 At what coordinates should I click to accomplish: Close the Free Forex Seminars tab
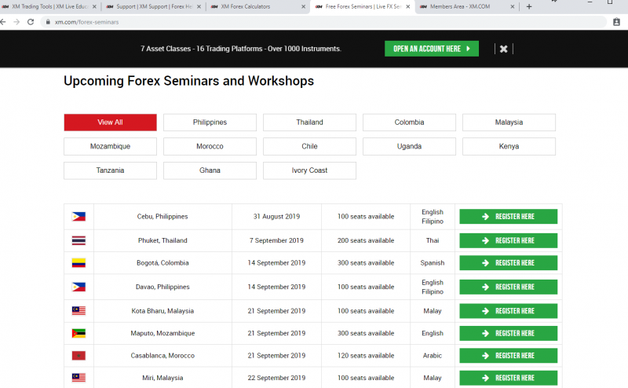pyautogui.click(x=407, y=6)
